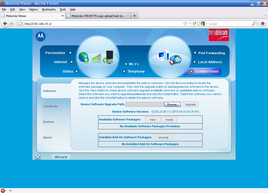Click the menatelecom logo
Viewport: 268px width, 193px height.
(x=219, y=35)
